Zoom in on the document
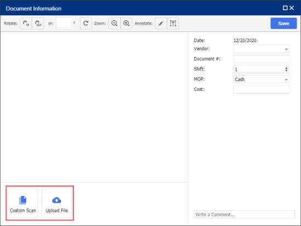The width and height of the screenshot is (301, 226). [126, 24]
